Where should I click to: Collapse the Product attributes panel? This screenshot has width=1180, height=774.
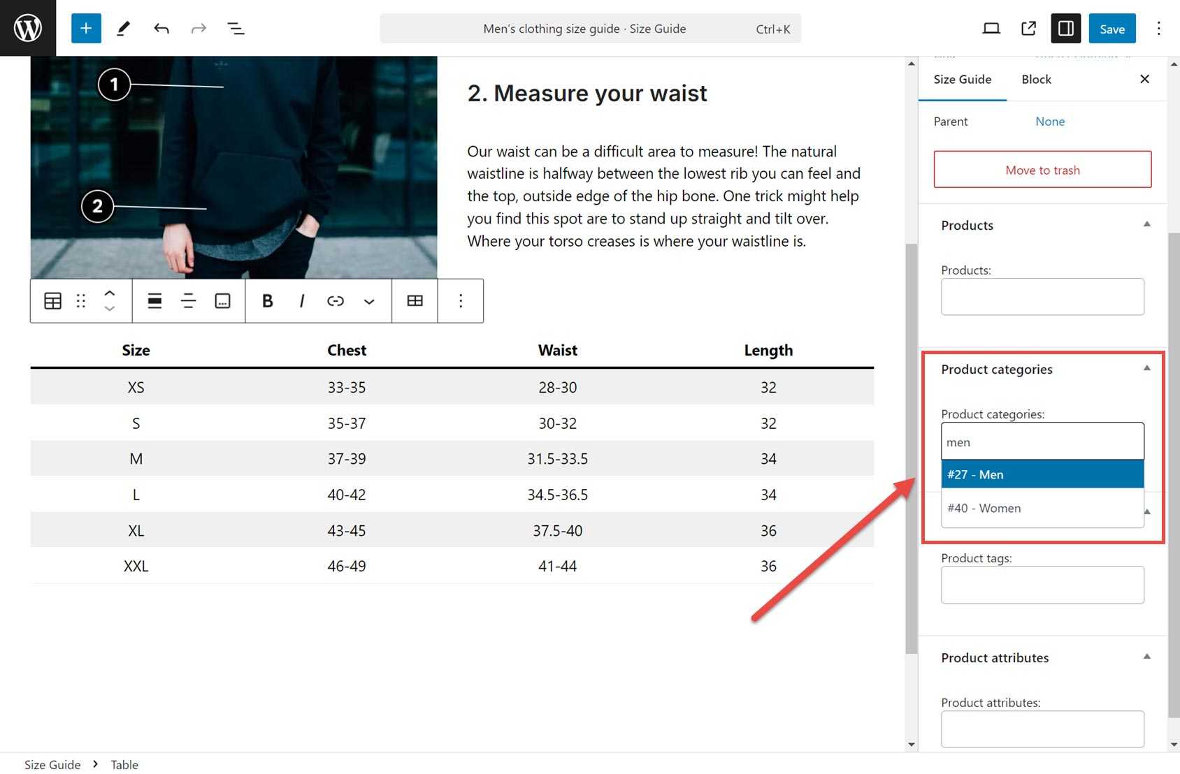coord(1146,657)
